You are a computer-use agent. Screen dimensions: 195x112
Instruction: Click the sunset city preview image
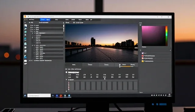(101, 43)
